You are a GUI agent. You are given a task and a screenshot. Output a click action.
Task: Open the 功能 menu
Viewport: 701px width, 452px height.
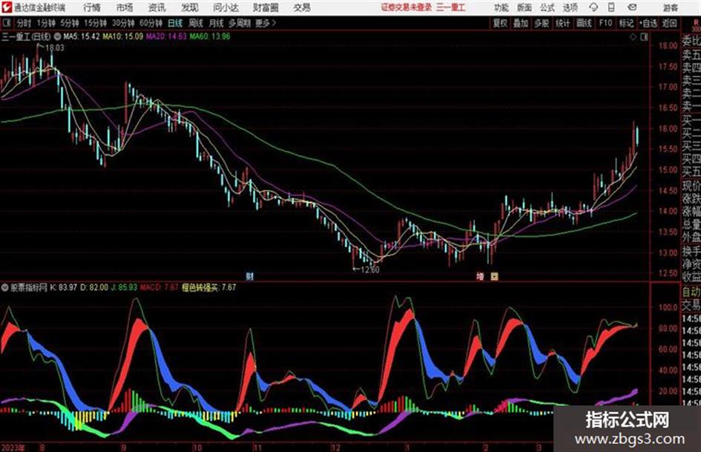pos(501,7)
